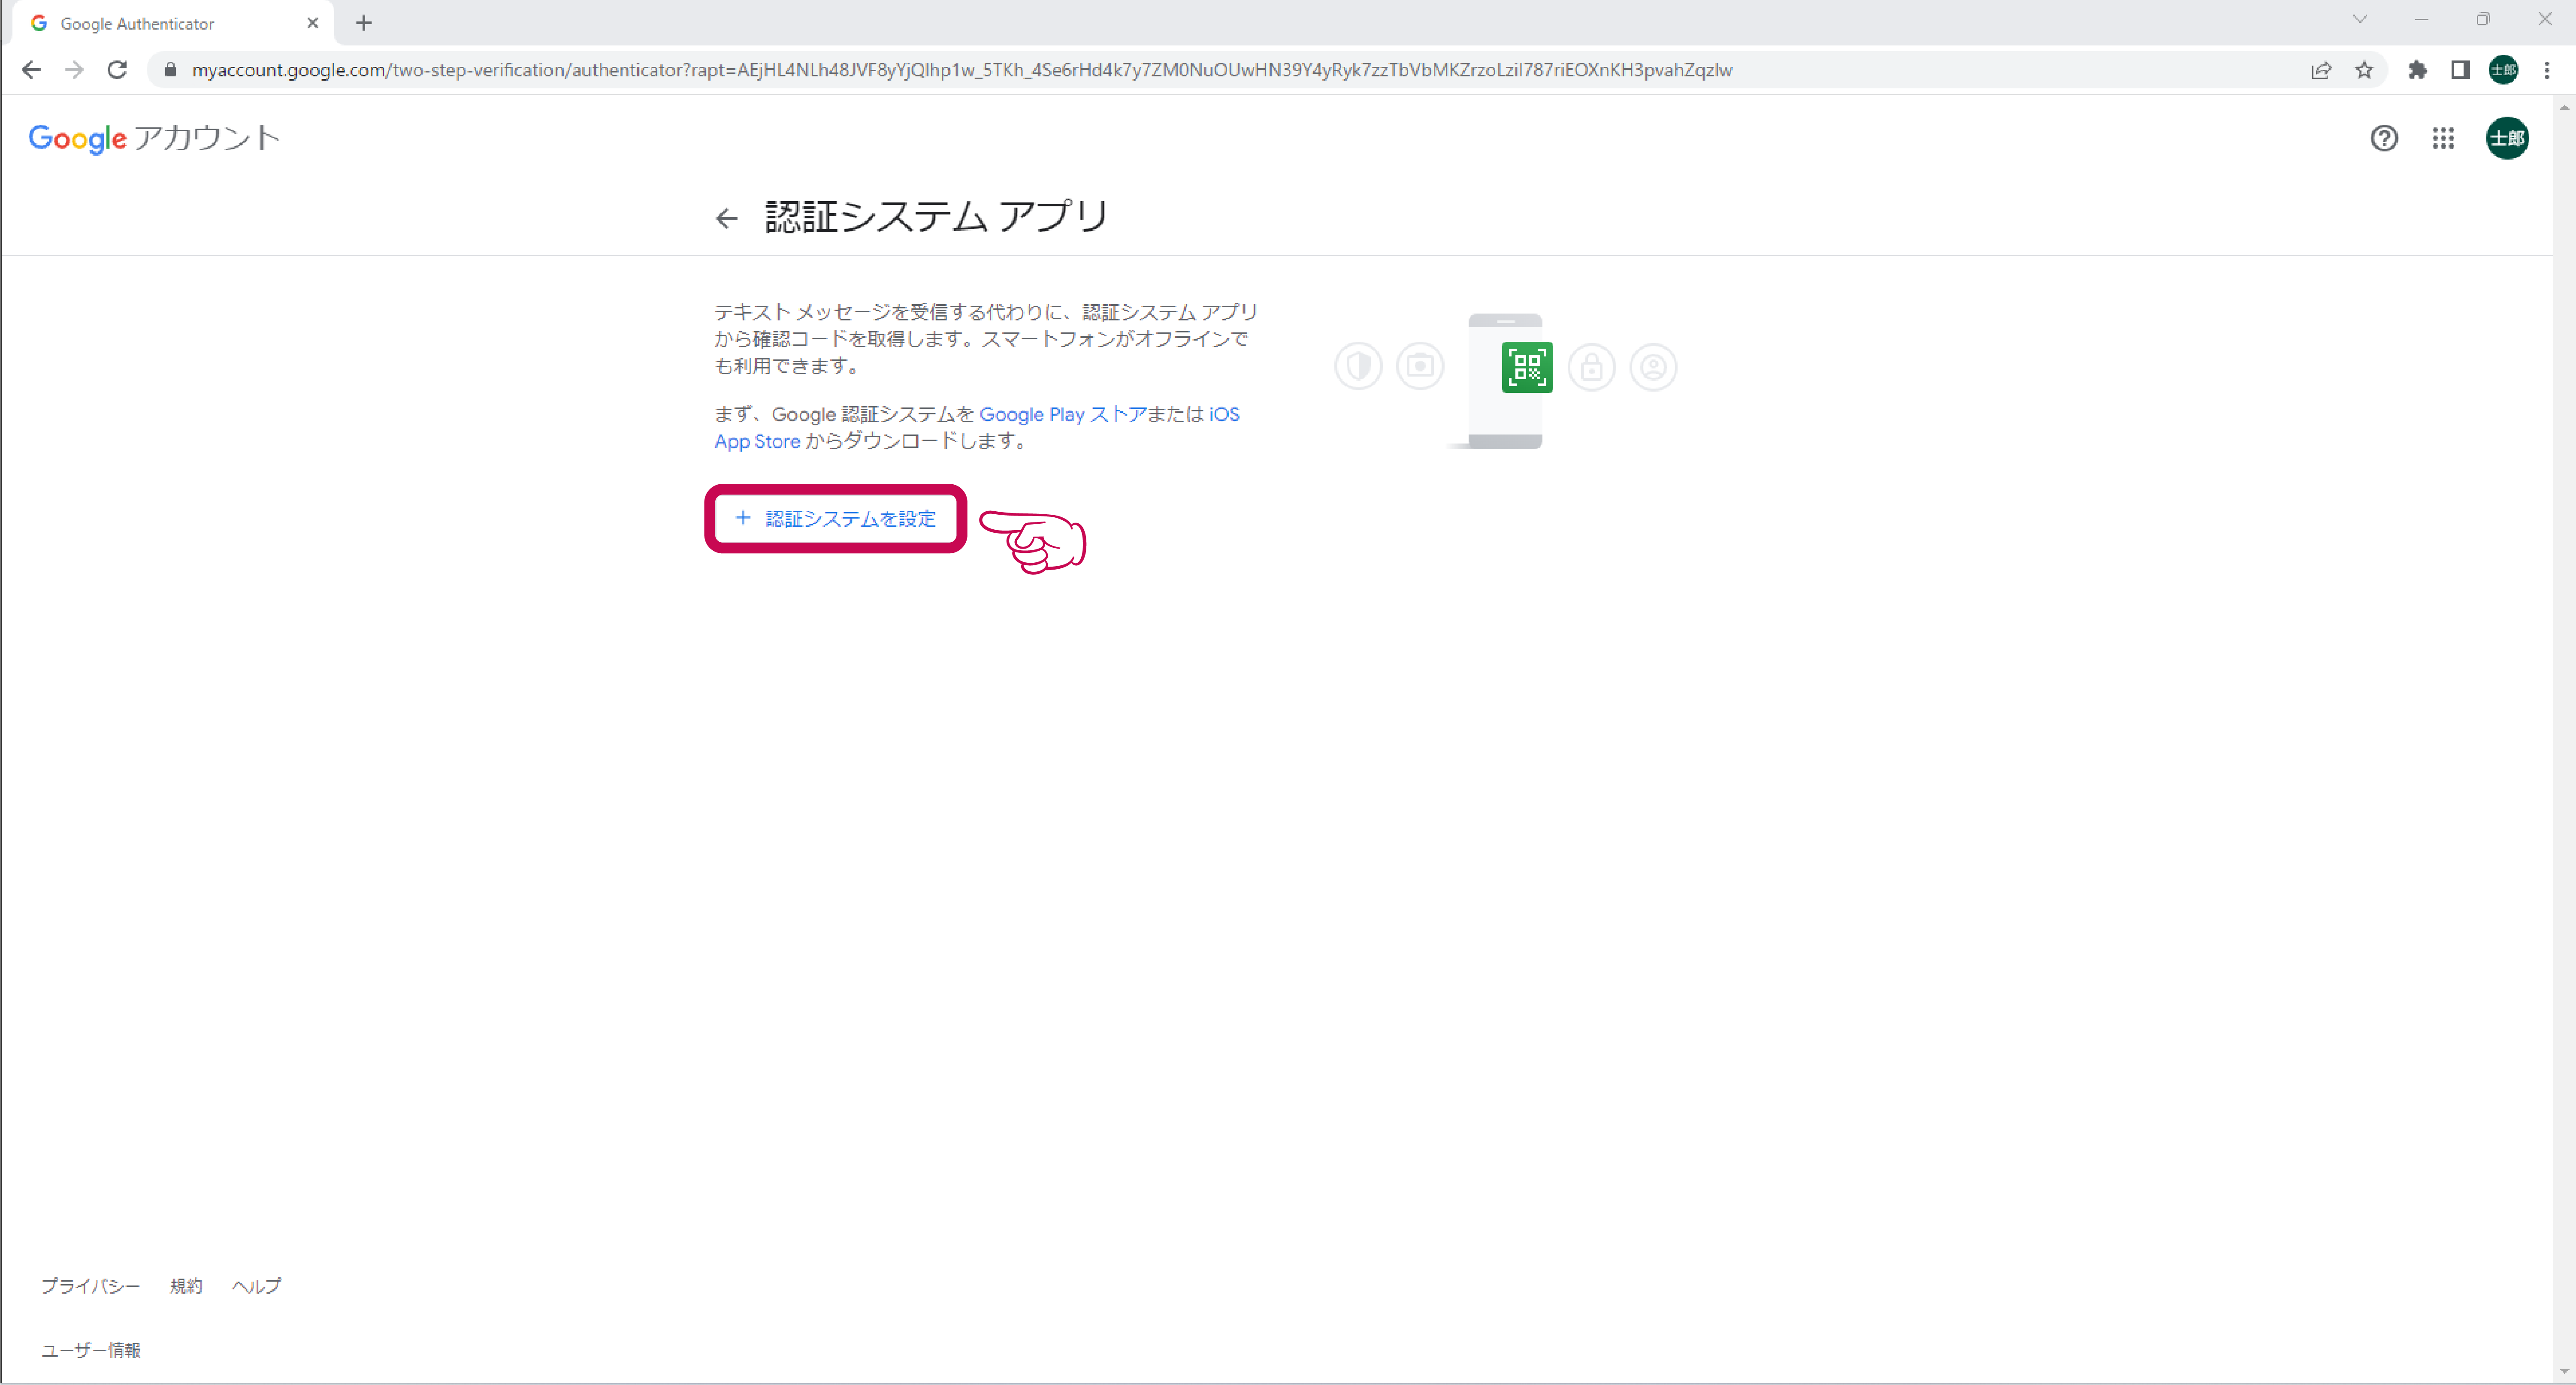Close the Google Authenticator tab

tap(313, 23)
